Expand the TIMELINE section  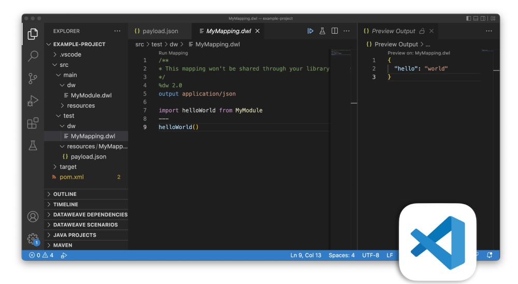tap(86, 204)
